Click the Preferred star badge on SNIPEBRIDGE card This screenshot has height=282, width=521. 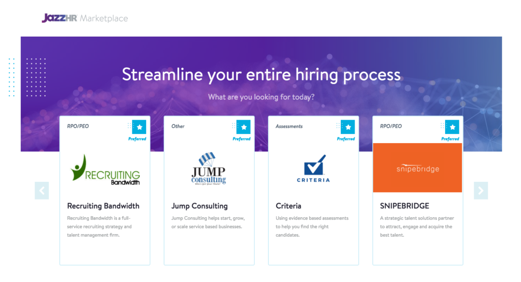(x=452, y=127)
